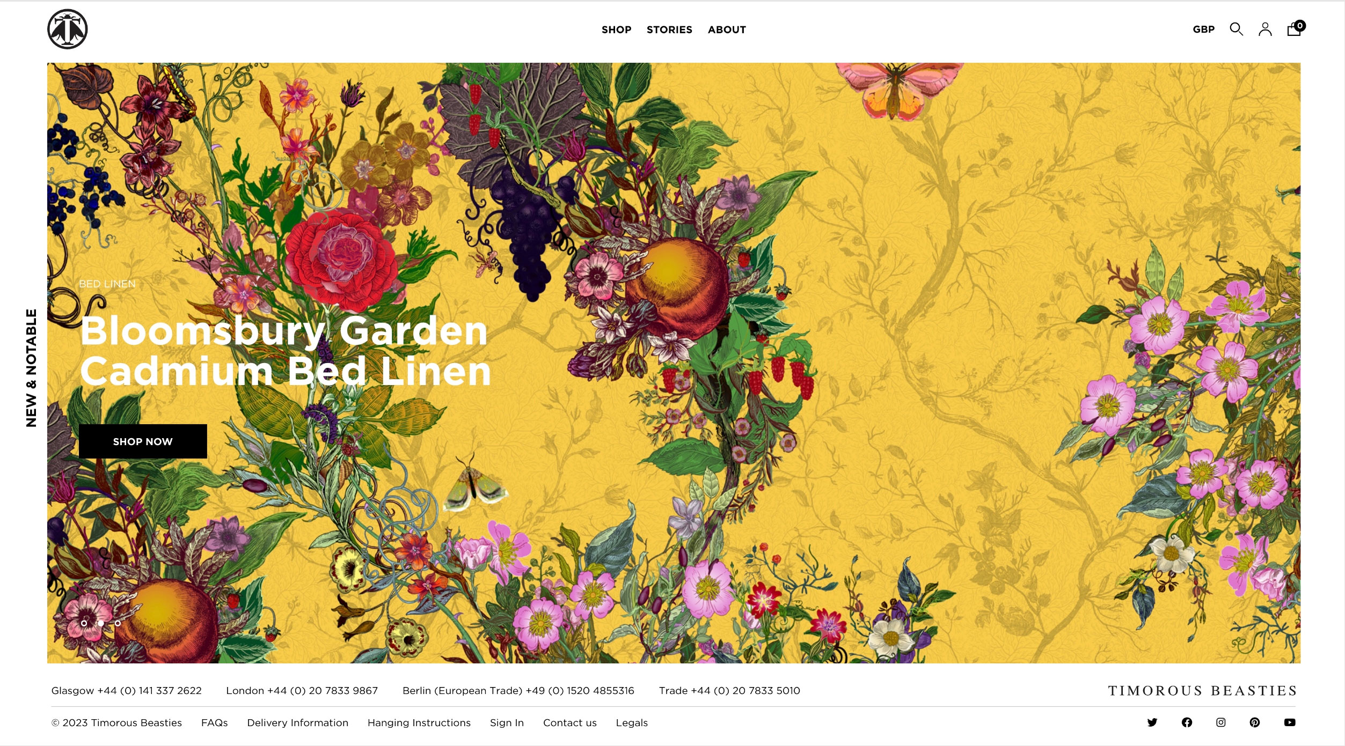The width and height of the screenshot is (1345, 746).
Task: Open the Delivery Information link
Action: 297,723
